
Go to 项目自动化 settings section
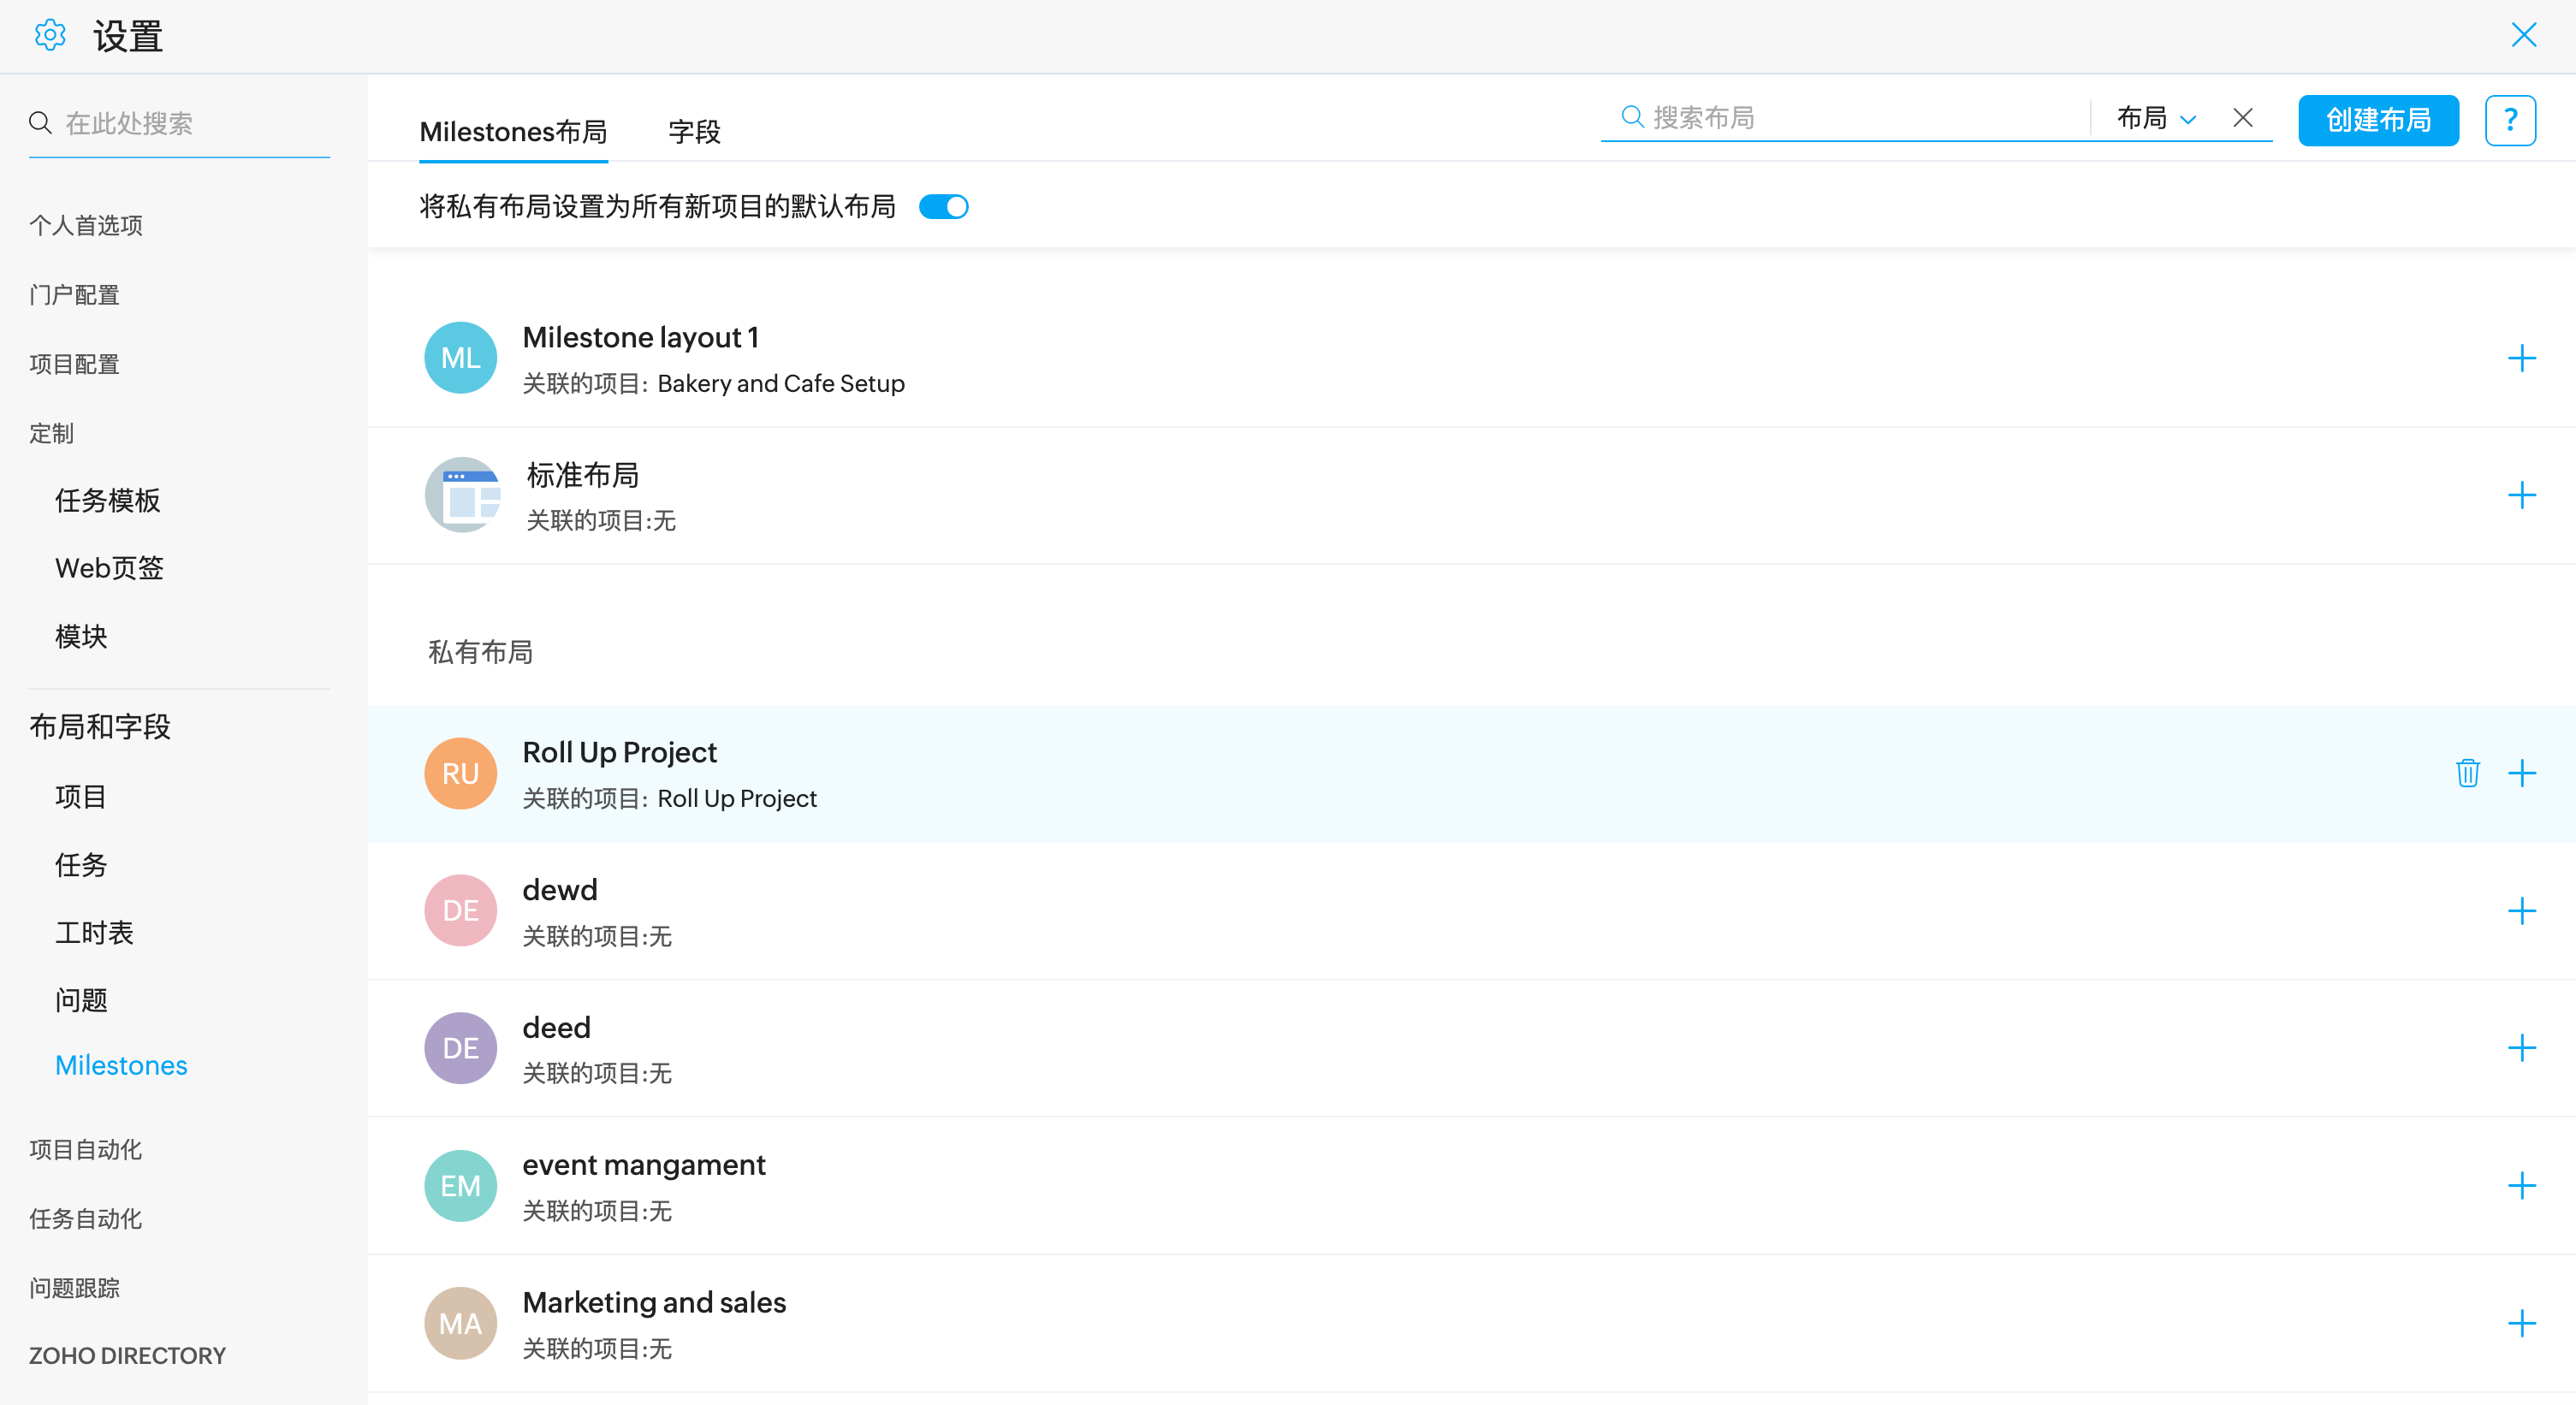tap(85, 1149)
